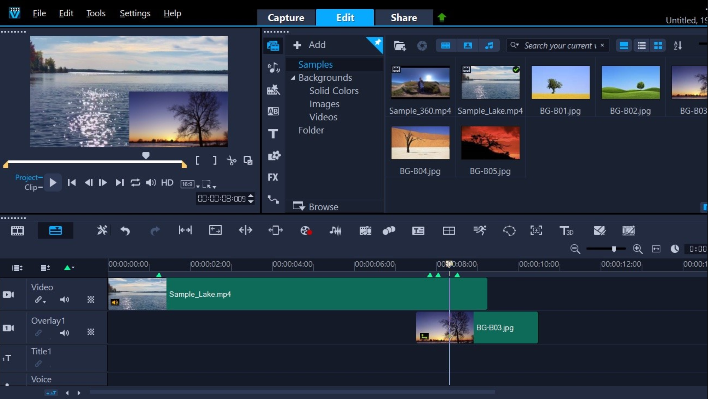Collapse the Backgrounds category
Viewport: 708px width, 399px height.
293,78
